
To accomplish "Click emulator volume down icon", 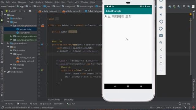I will 161,15.
